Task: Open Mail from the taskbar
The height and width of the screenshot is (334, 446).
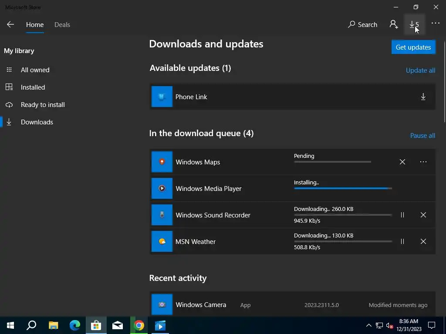Action: (118, 325)
